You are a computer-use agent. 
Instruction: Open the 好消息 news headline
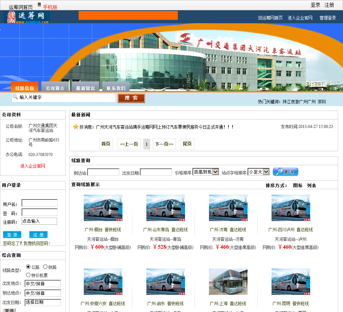click(x=156, y=127)
